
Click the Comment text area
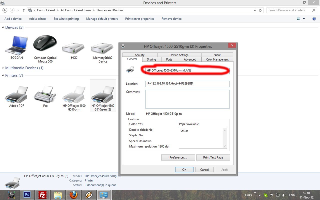187,99
